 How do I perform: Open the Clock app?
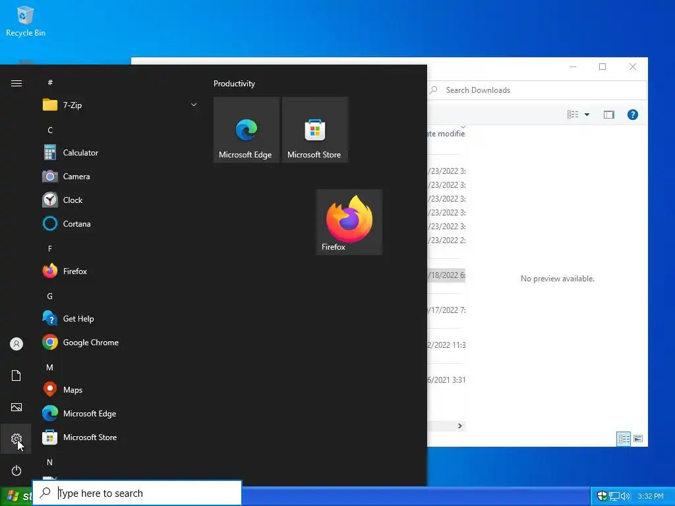tap(120, 200)
